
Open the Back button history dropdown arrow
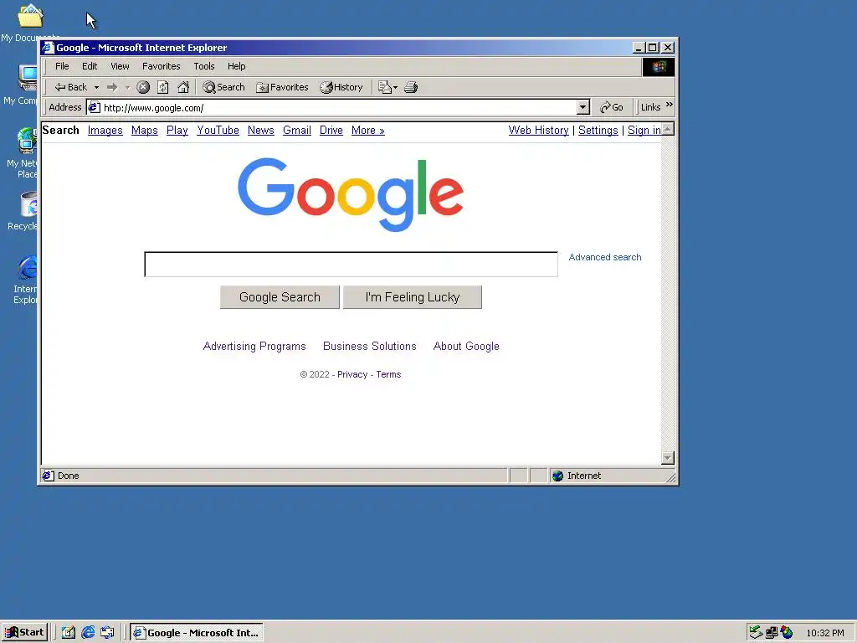click(x=96, y=87)
